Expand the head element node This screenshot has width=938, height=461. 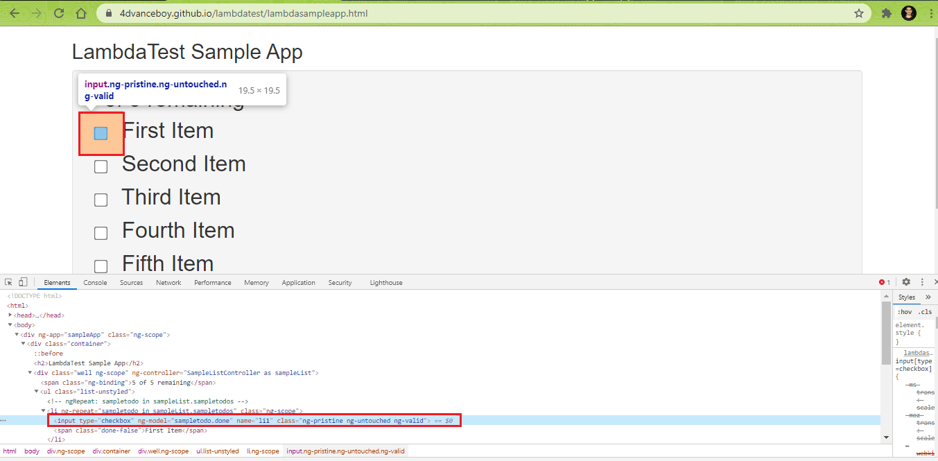[x=10, y=315]
